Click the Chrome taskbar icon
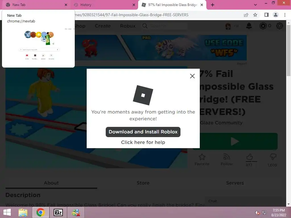Screen dimensions: 291x218 41,212
